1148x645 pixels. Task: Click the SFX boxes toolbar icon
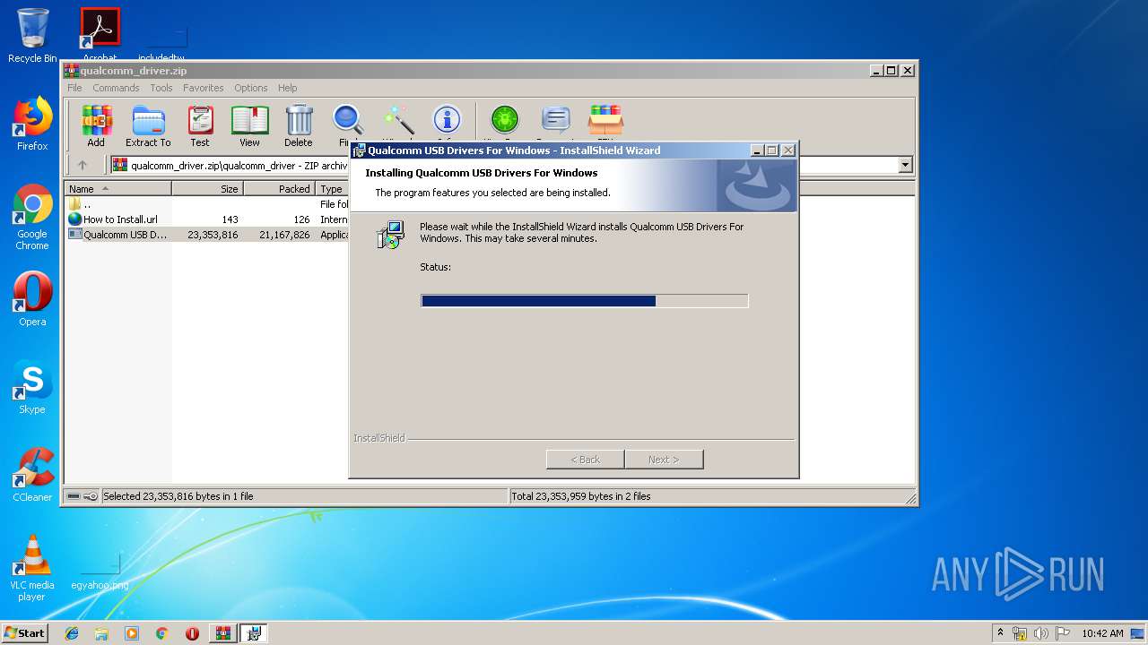(605, 122)
